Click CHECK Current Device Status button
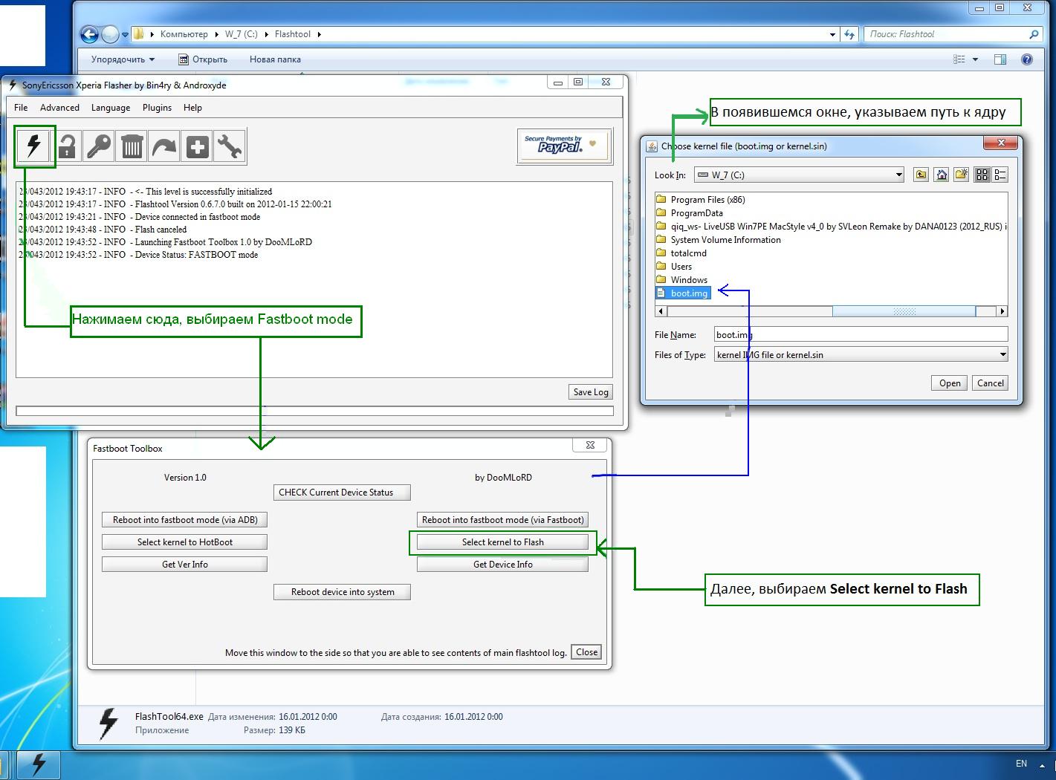Screen dimensions: 1056x780 click(342, 493)
